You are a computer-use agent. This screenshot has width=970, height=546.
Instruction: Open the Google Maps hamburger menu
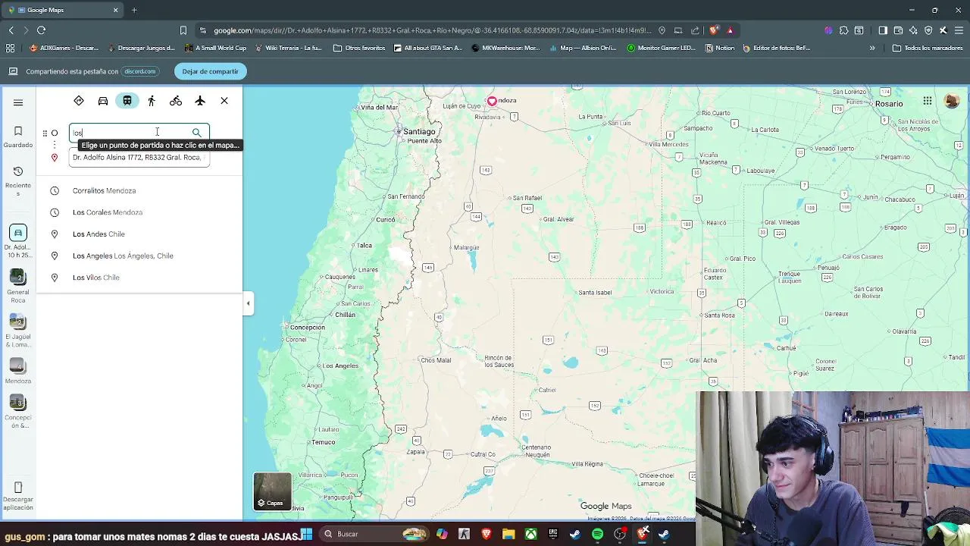[18, 102]
